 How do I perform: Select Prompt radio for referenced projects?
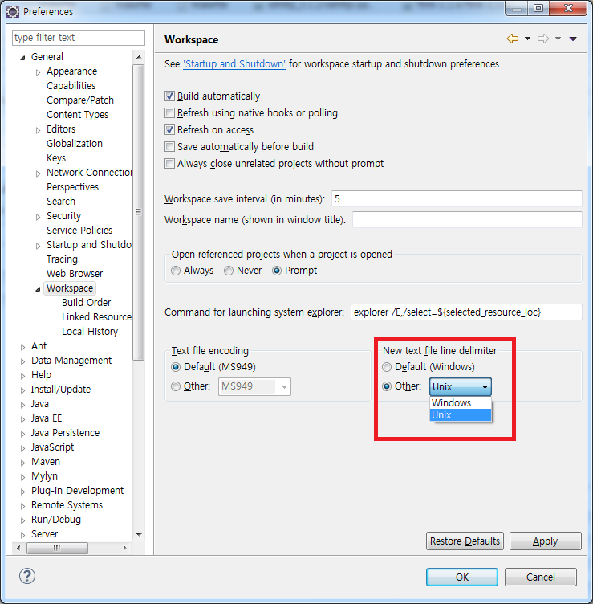pos(277,271)
